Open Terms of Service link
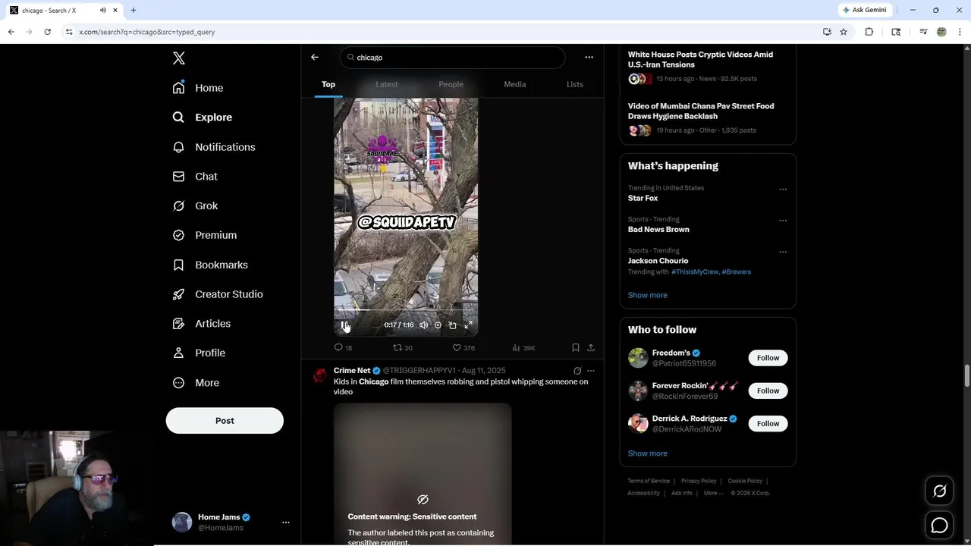The height and width of the screenshot is (546, 971). [x=649, y=481]
